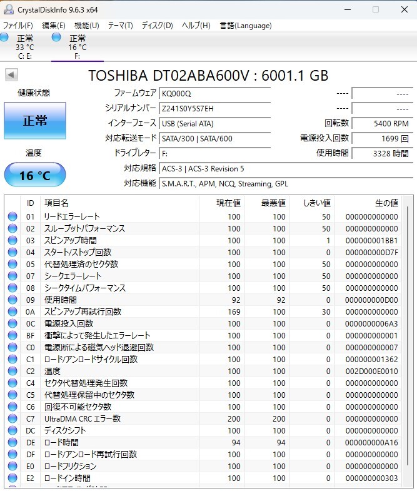Screen dimensions: 417x491
Task: Click the blue 正常 health status button
Action: [35, 121]
